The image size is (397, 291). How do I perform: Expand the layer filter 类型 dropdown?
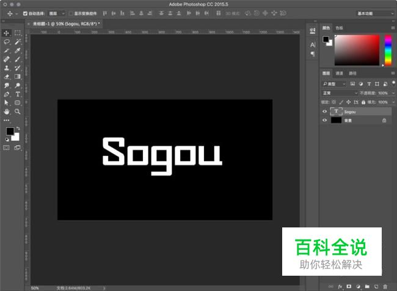point(334,83)
